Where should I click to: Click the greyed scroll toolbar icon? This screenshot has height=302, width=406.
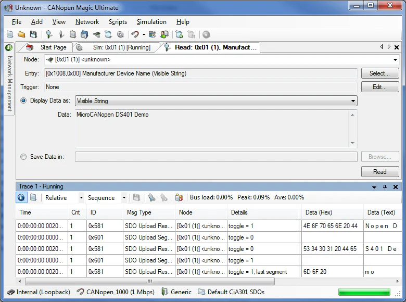pos(191,34)
